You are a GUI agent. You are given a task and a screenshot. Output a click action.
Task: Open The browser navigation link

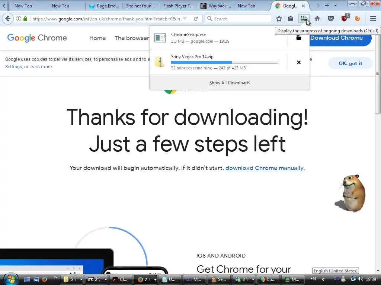point(132,38)
